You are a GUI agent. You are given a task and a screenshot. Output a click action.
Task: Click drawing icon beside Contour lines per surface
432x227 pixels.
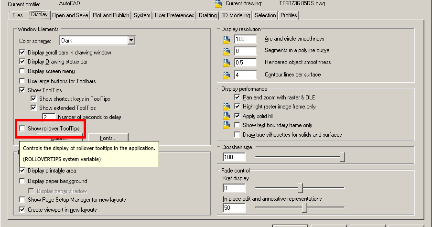(227, 75)
